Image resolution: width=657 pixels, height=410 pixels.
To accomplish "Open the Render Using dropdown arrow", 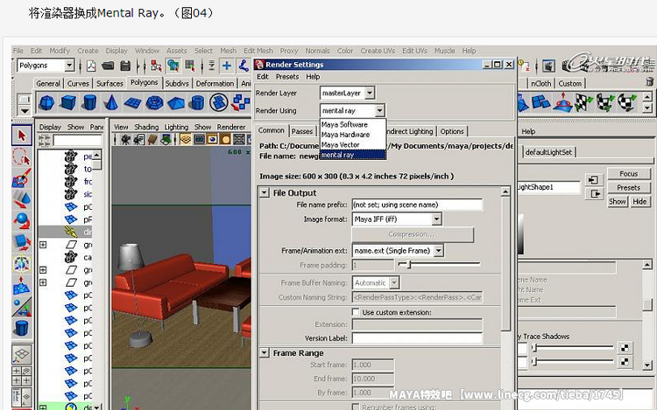I will [379, 111].
